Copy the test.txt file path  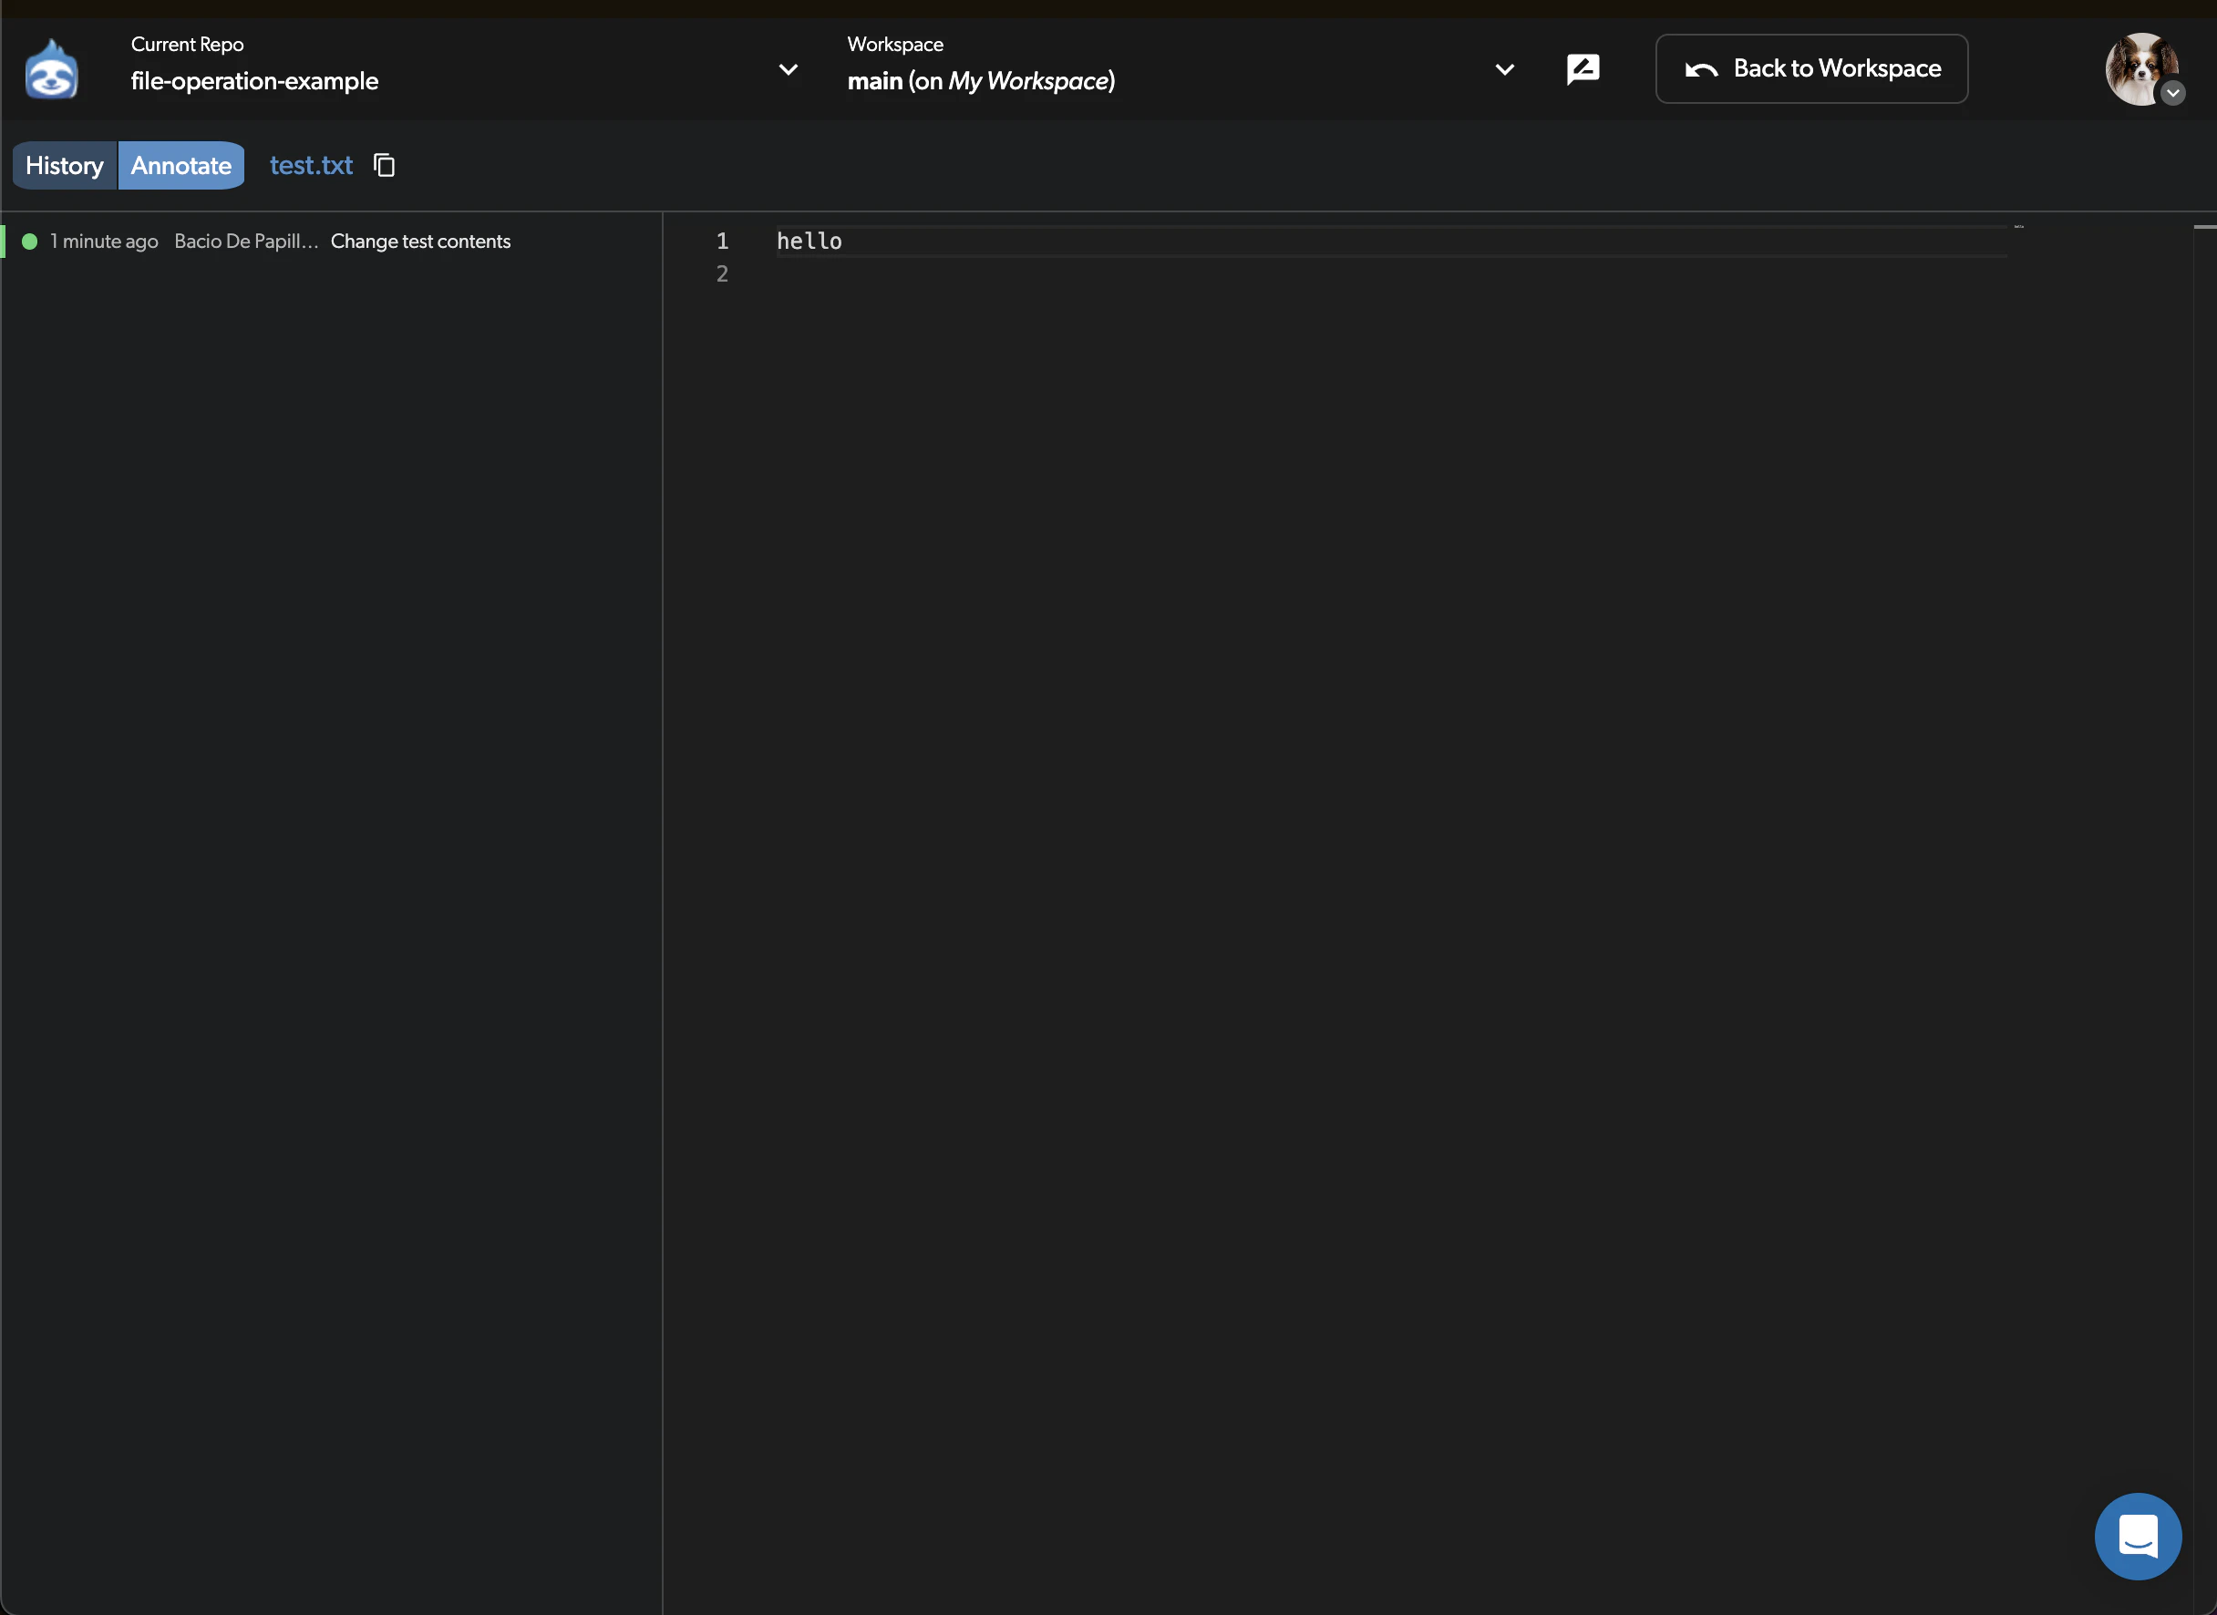[384, 165]
